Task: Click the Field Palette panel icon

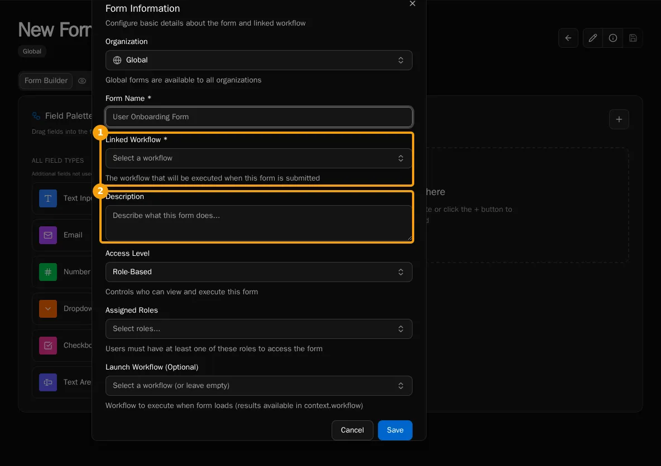Action: 36,116
